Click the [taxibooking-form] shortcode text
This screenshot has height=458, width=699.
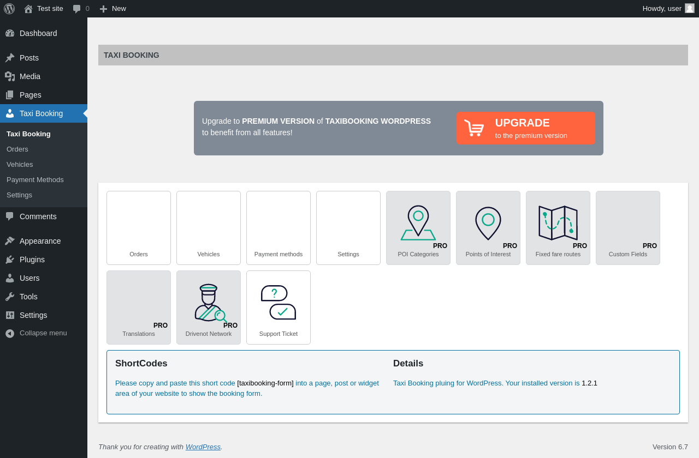coord(265,383)
